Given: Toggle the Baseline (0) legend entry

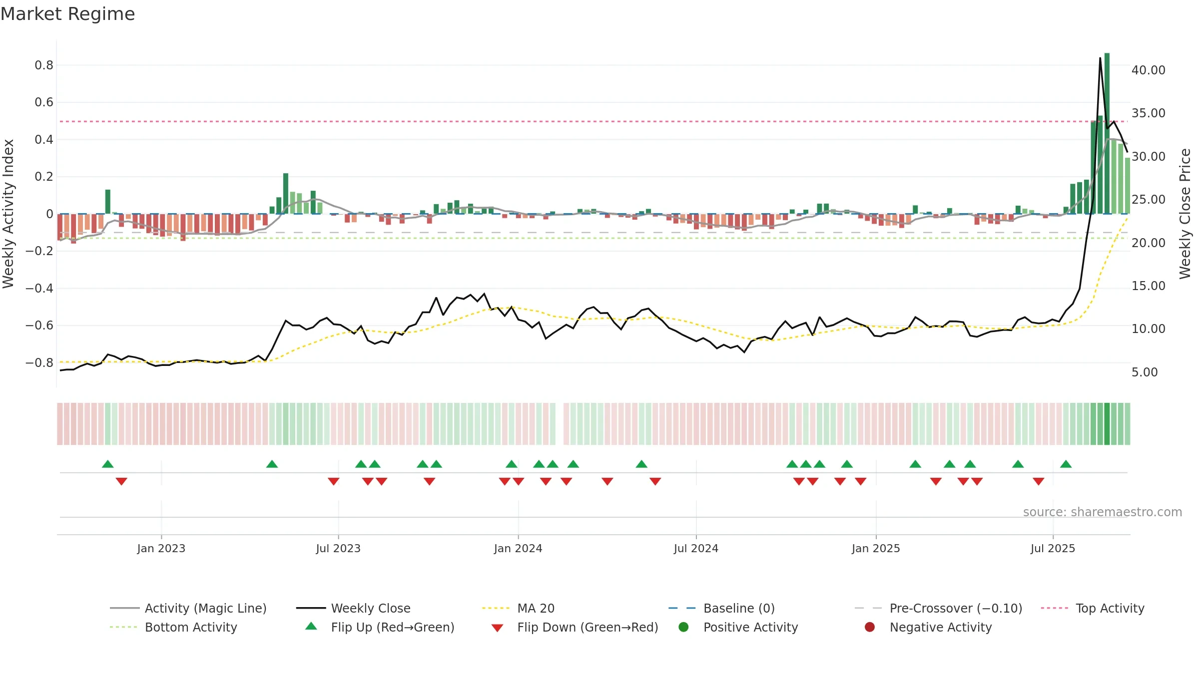Looking at the screenshot, I should [x=721, y=608].
